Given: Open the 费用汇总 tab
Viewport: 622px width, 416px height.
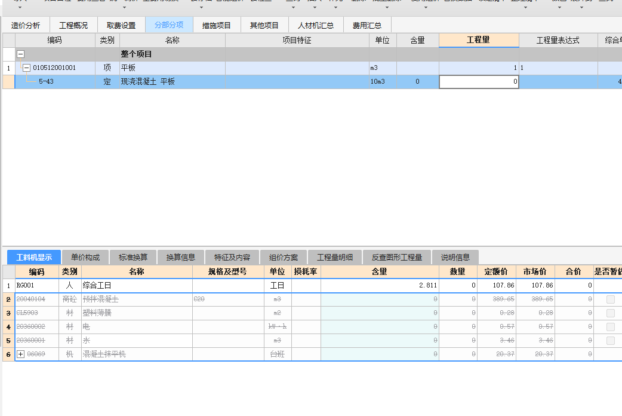Looking at the screenshot, I should (367, 26).
